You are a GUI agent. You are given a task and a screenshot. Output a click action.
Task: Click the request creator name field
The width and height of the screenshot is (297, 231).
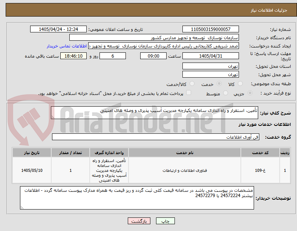click(x=164, y=46)
